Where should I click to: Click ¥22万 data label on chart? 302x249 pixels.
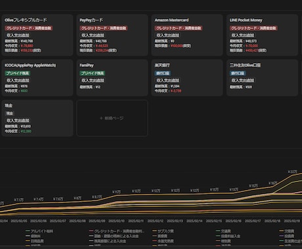coord(292,172)
